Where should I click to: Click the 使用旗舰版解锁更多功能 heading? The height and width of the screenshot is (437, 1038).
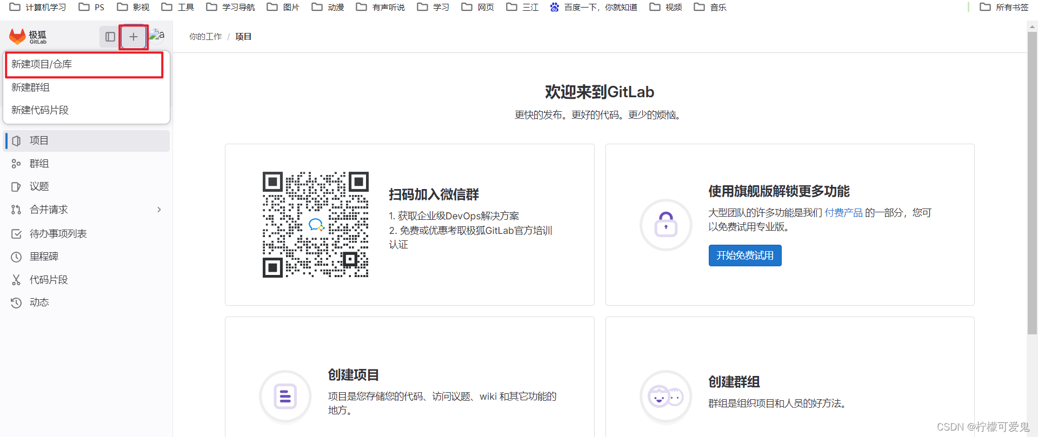pyautogui.click(x=779, y=191)
